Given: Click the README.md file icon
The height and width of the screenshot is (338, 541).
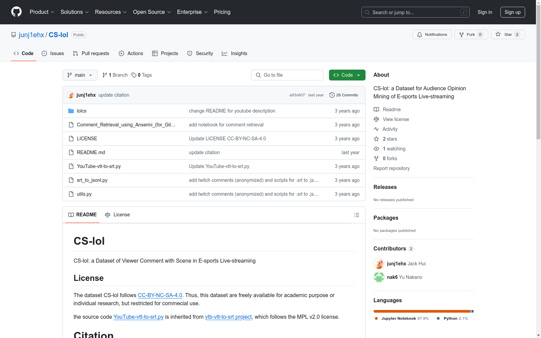Looking at the screenshot, I should tap(71, 152).
